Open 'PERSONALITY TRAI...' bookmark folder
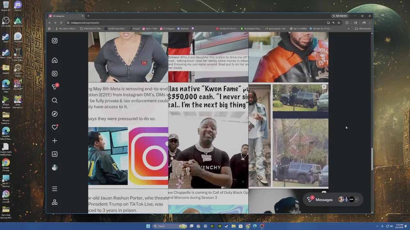 pyautogui.click(x=91, y=29)
